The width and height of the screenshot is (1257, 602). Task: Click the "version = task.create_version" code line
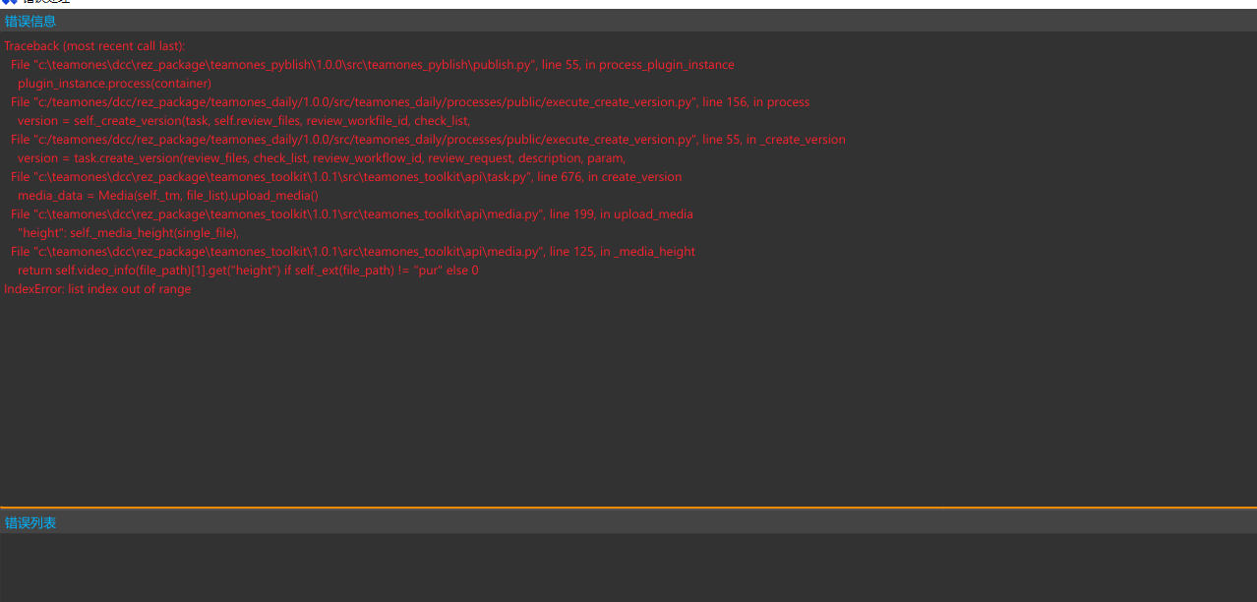coord(322,158)
